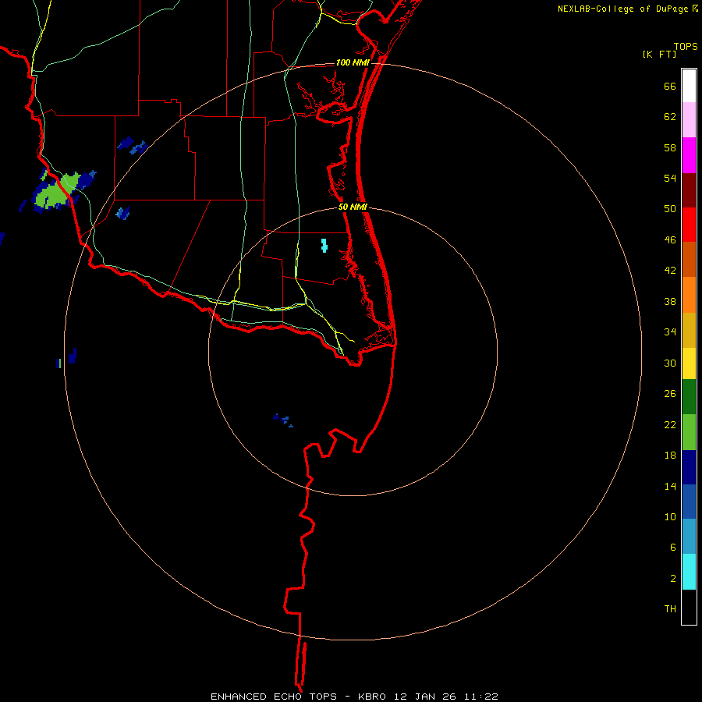Click the navy blue legend swatch
Image resolution: width=702 pixels, height=702 pixels.
(x=689, y=467)
